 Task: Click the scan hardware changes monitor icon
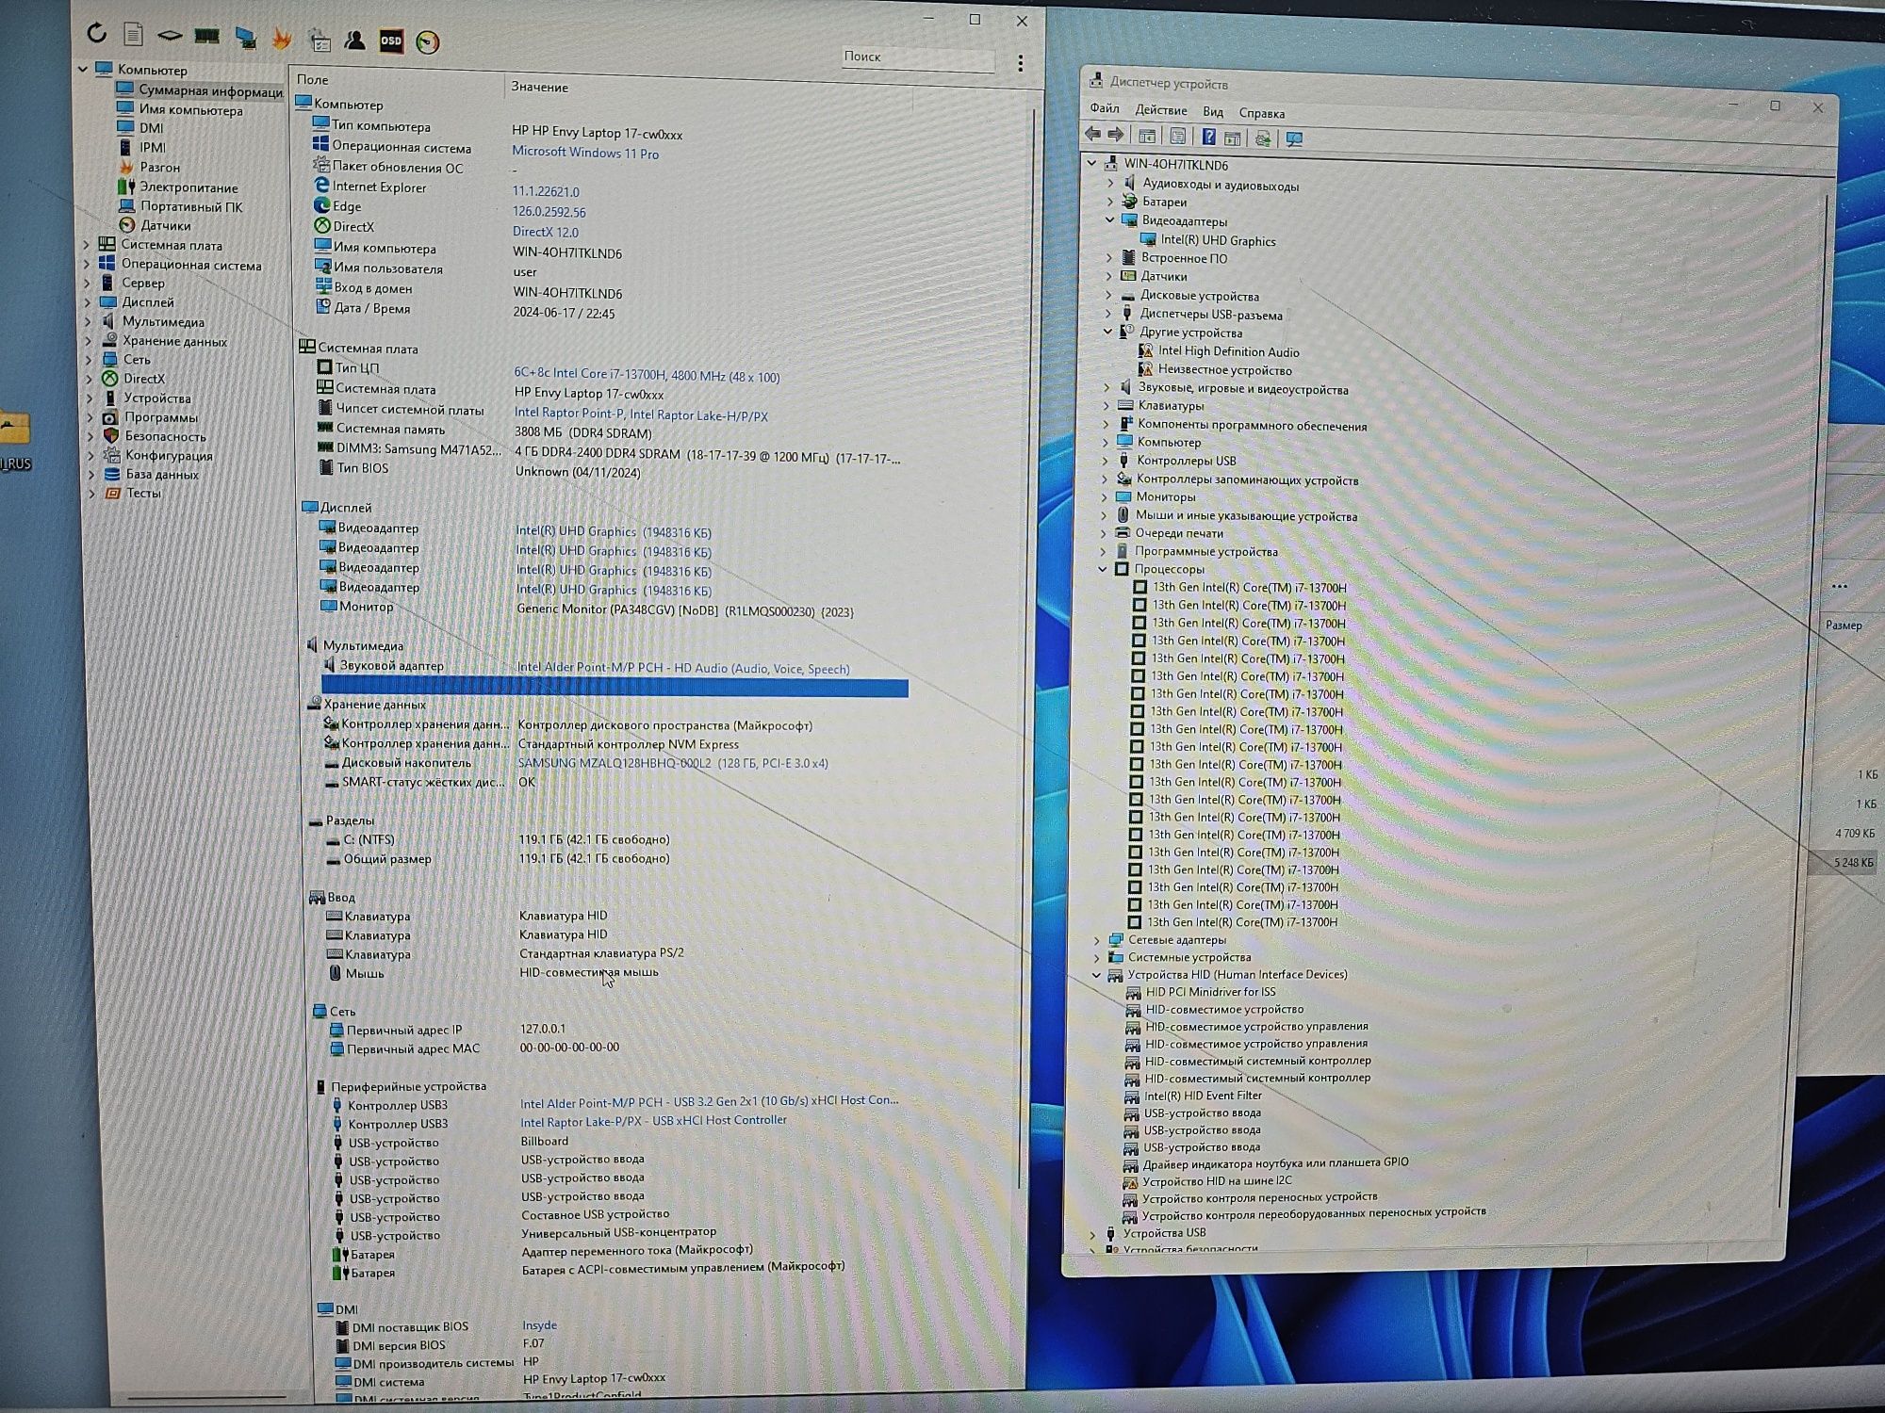point(1294,139)
